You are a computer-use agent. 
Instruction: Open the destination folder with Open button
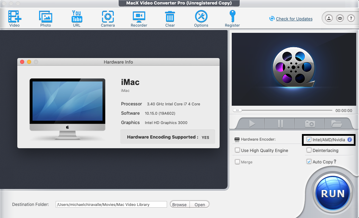[x=200, y=205]
